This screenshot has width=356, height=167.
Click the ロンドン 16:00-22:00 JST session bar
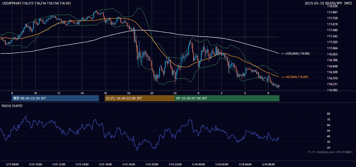(x=140, y=98)
